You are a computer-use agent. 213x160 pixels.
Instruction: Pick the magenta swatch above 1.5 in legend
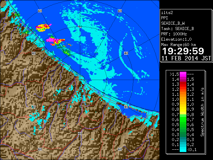pos(183,74)
